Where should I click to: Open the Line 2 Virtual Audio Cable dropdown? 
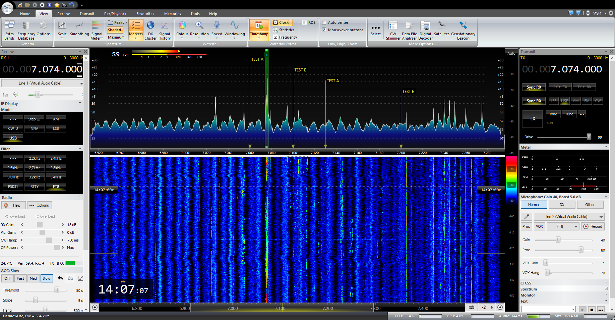(569, 217)
